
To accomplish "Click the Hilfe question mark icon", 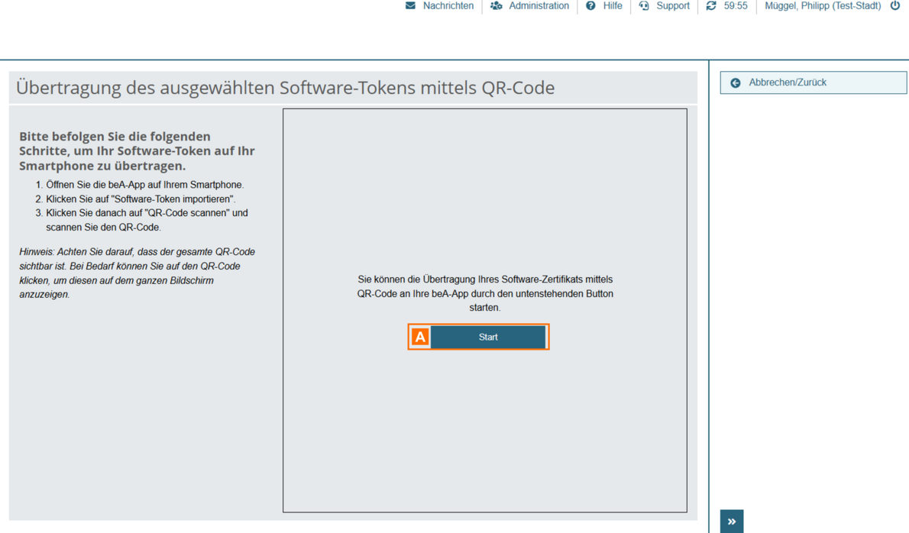I will pos(590,6).
